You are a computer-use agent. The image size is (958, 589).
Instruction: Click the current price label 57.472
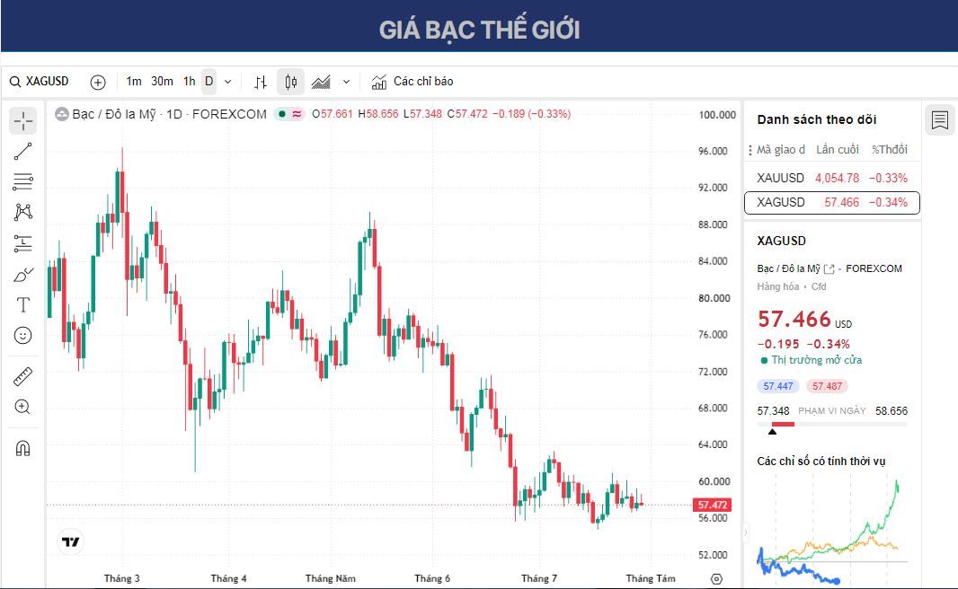[x=713, y=505]
